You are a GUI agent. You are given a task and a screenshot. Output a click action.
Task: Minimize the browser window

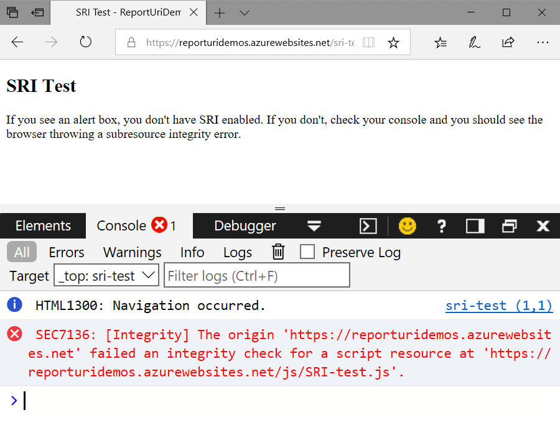click(x=471, y=12)
